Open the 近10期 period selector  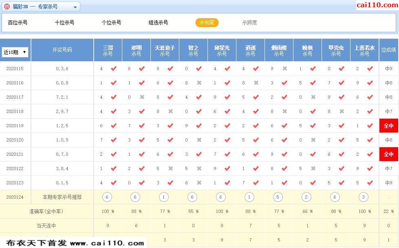click(x=15, y=52)
